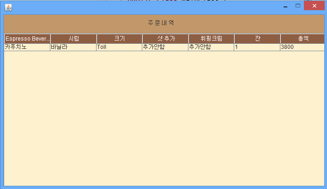Minimize the order history window
This screenshot has width=327, height=189.
(285, 6)
